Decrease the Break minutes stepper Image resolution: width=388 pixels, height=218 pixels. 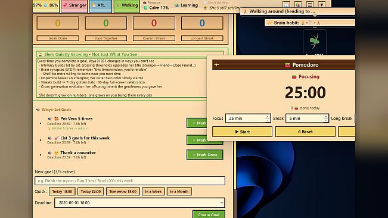[x=325, y=120]
